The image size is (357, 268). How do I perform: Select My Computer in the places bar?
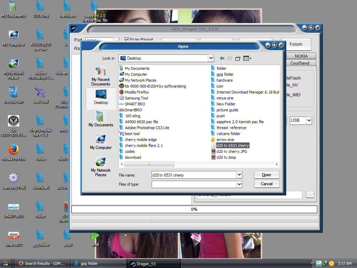(101, 142)
